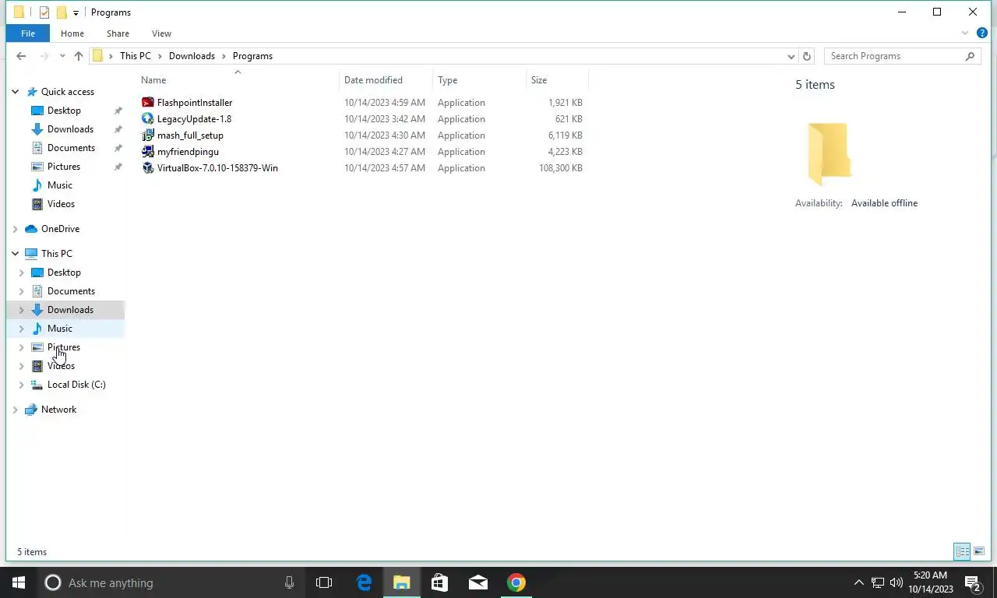Open Explorer Help question mark icon
This screenshot has width=997, height=598.
click(982, 33)
